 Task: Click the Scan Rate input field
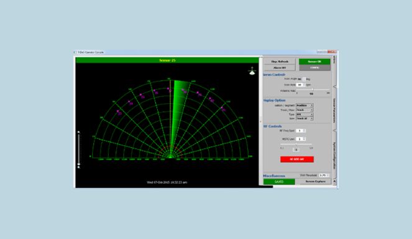point(300,85)
